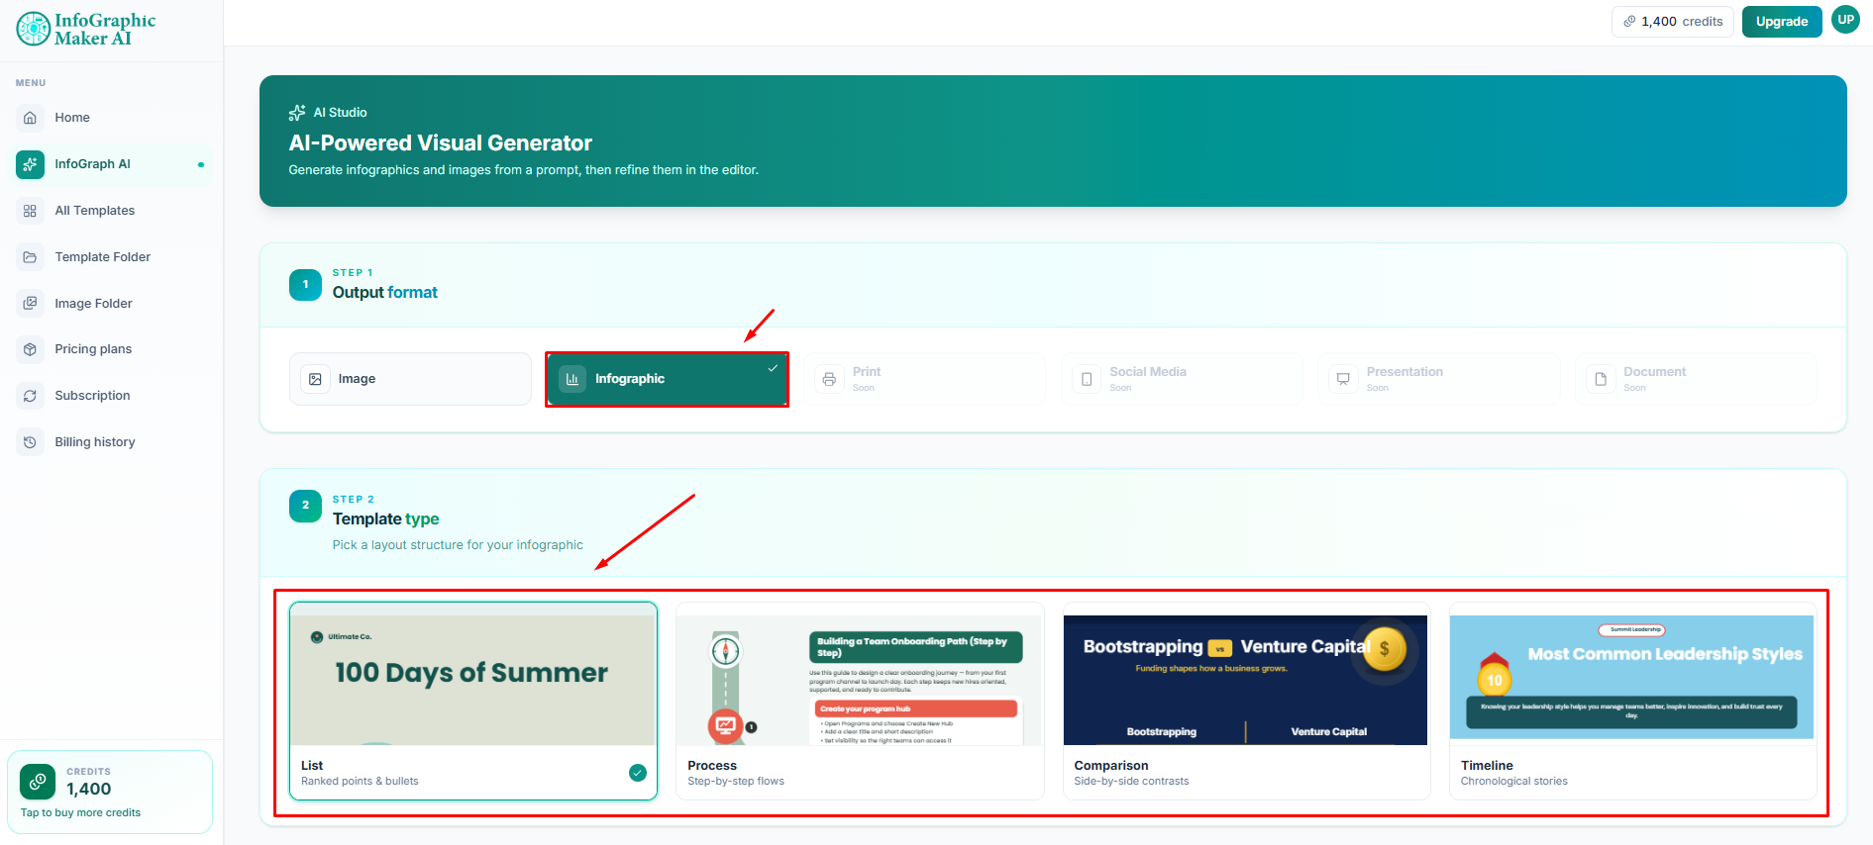
Task: Click the credits coin icon in sidebar card
Action: click(x=38, y=782)
